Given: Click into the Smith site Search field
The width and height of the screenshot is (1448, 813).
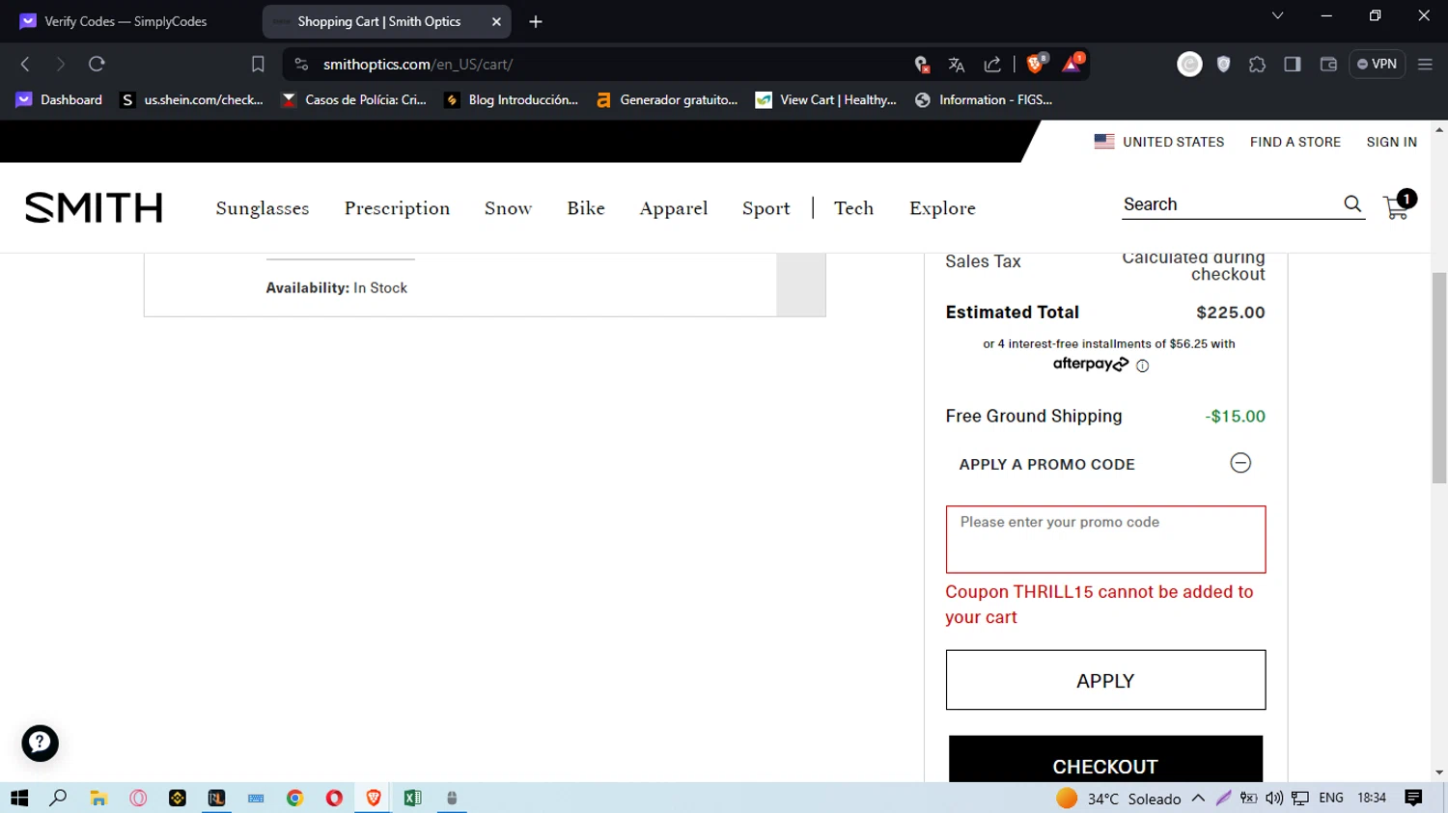Looking at the screenshot, I should click(1230, 204).
